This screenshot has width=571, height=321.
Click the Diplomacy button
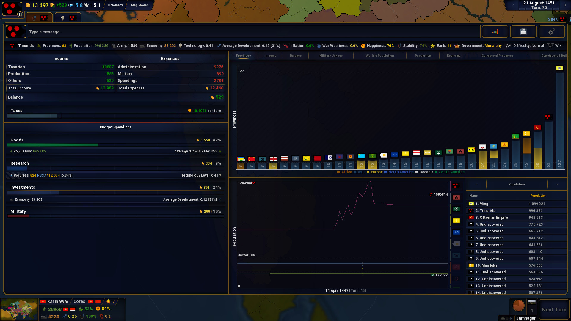click(115, 5)
